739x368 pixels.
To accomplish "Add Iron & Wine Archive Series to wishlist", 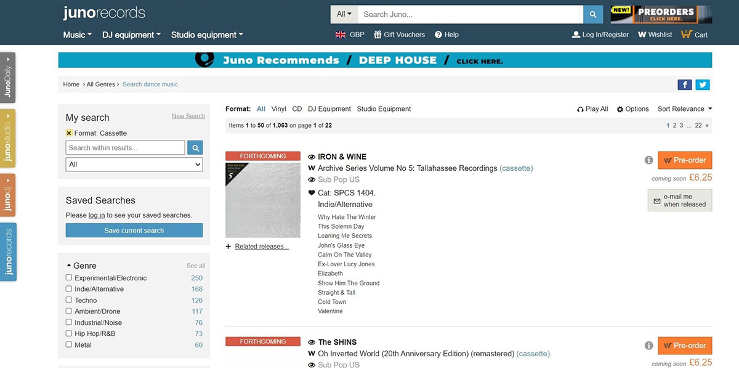I will (x=312, y=168).
